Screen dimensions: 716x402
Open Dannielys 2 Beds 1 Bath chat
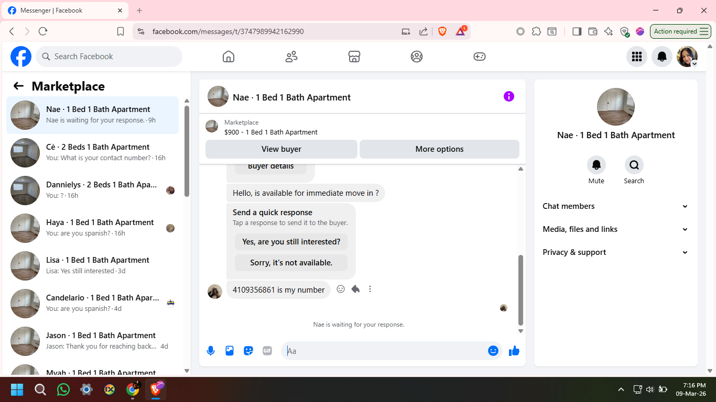point(92,191)
